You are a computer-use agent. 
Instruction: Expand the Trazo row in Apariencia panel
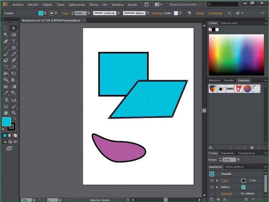[217, 180]
